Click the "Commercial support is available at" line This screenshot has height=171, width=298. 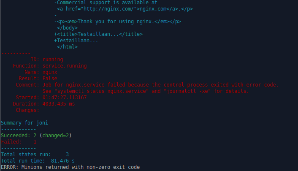106,2
